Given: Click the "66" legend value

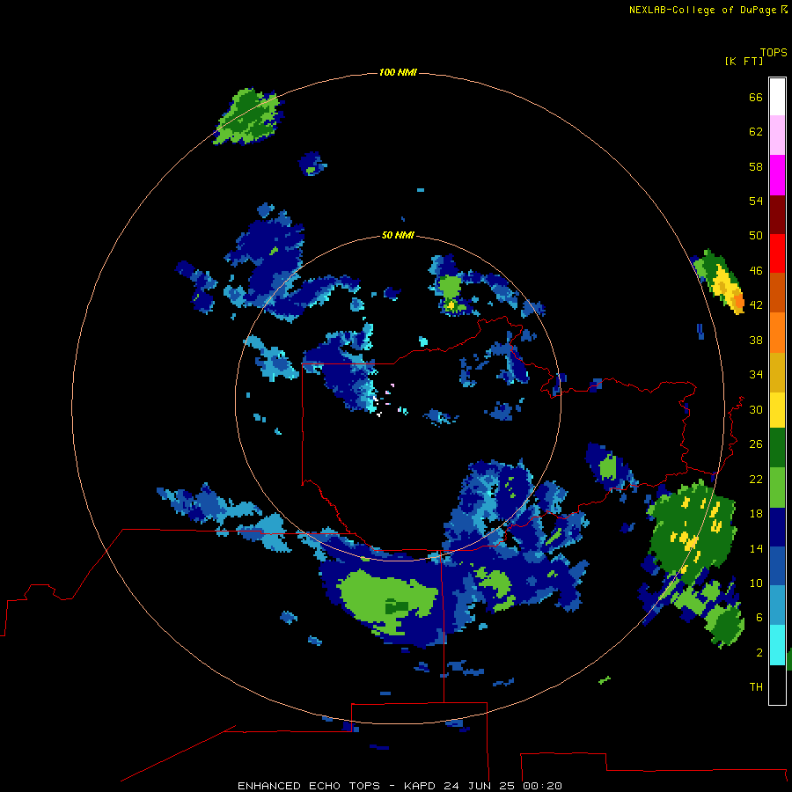Looking at the screenshot, I should click(756, 98).
